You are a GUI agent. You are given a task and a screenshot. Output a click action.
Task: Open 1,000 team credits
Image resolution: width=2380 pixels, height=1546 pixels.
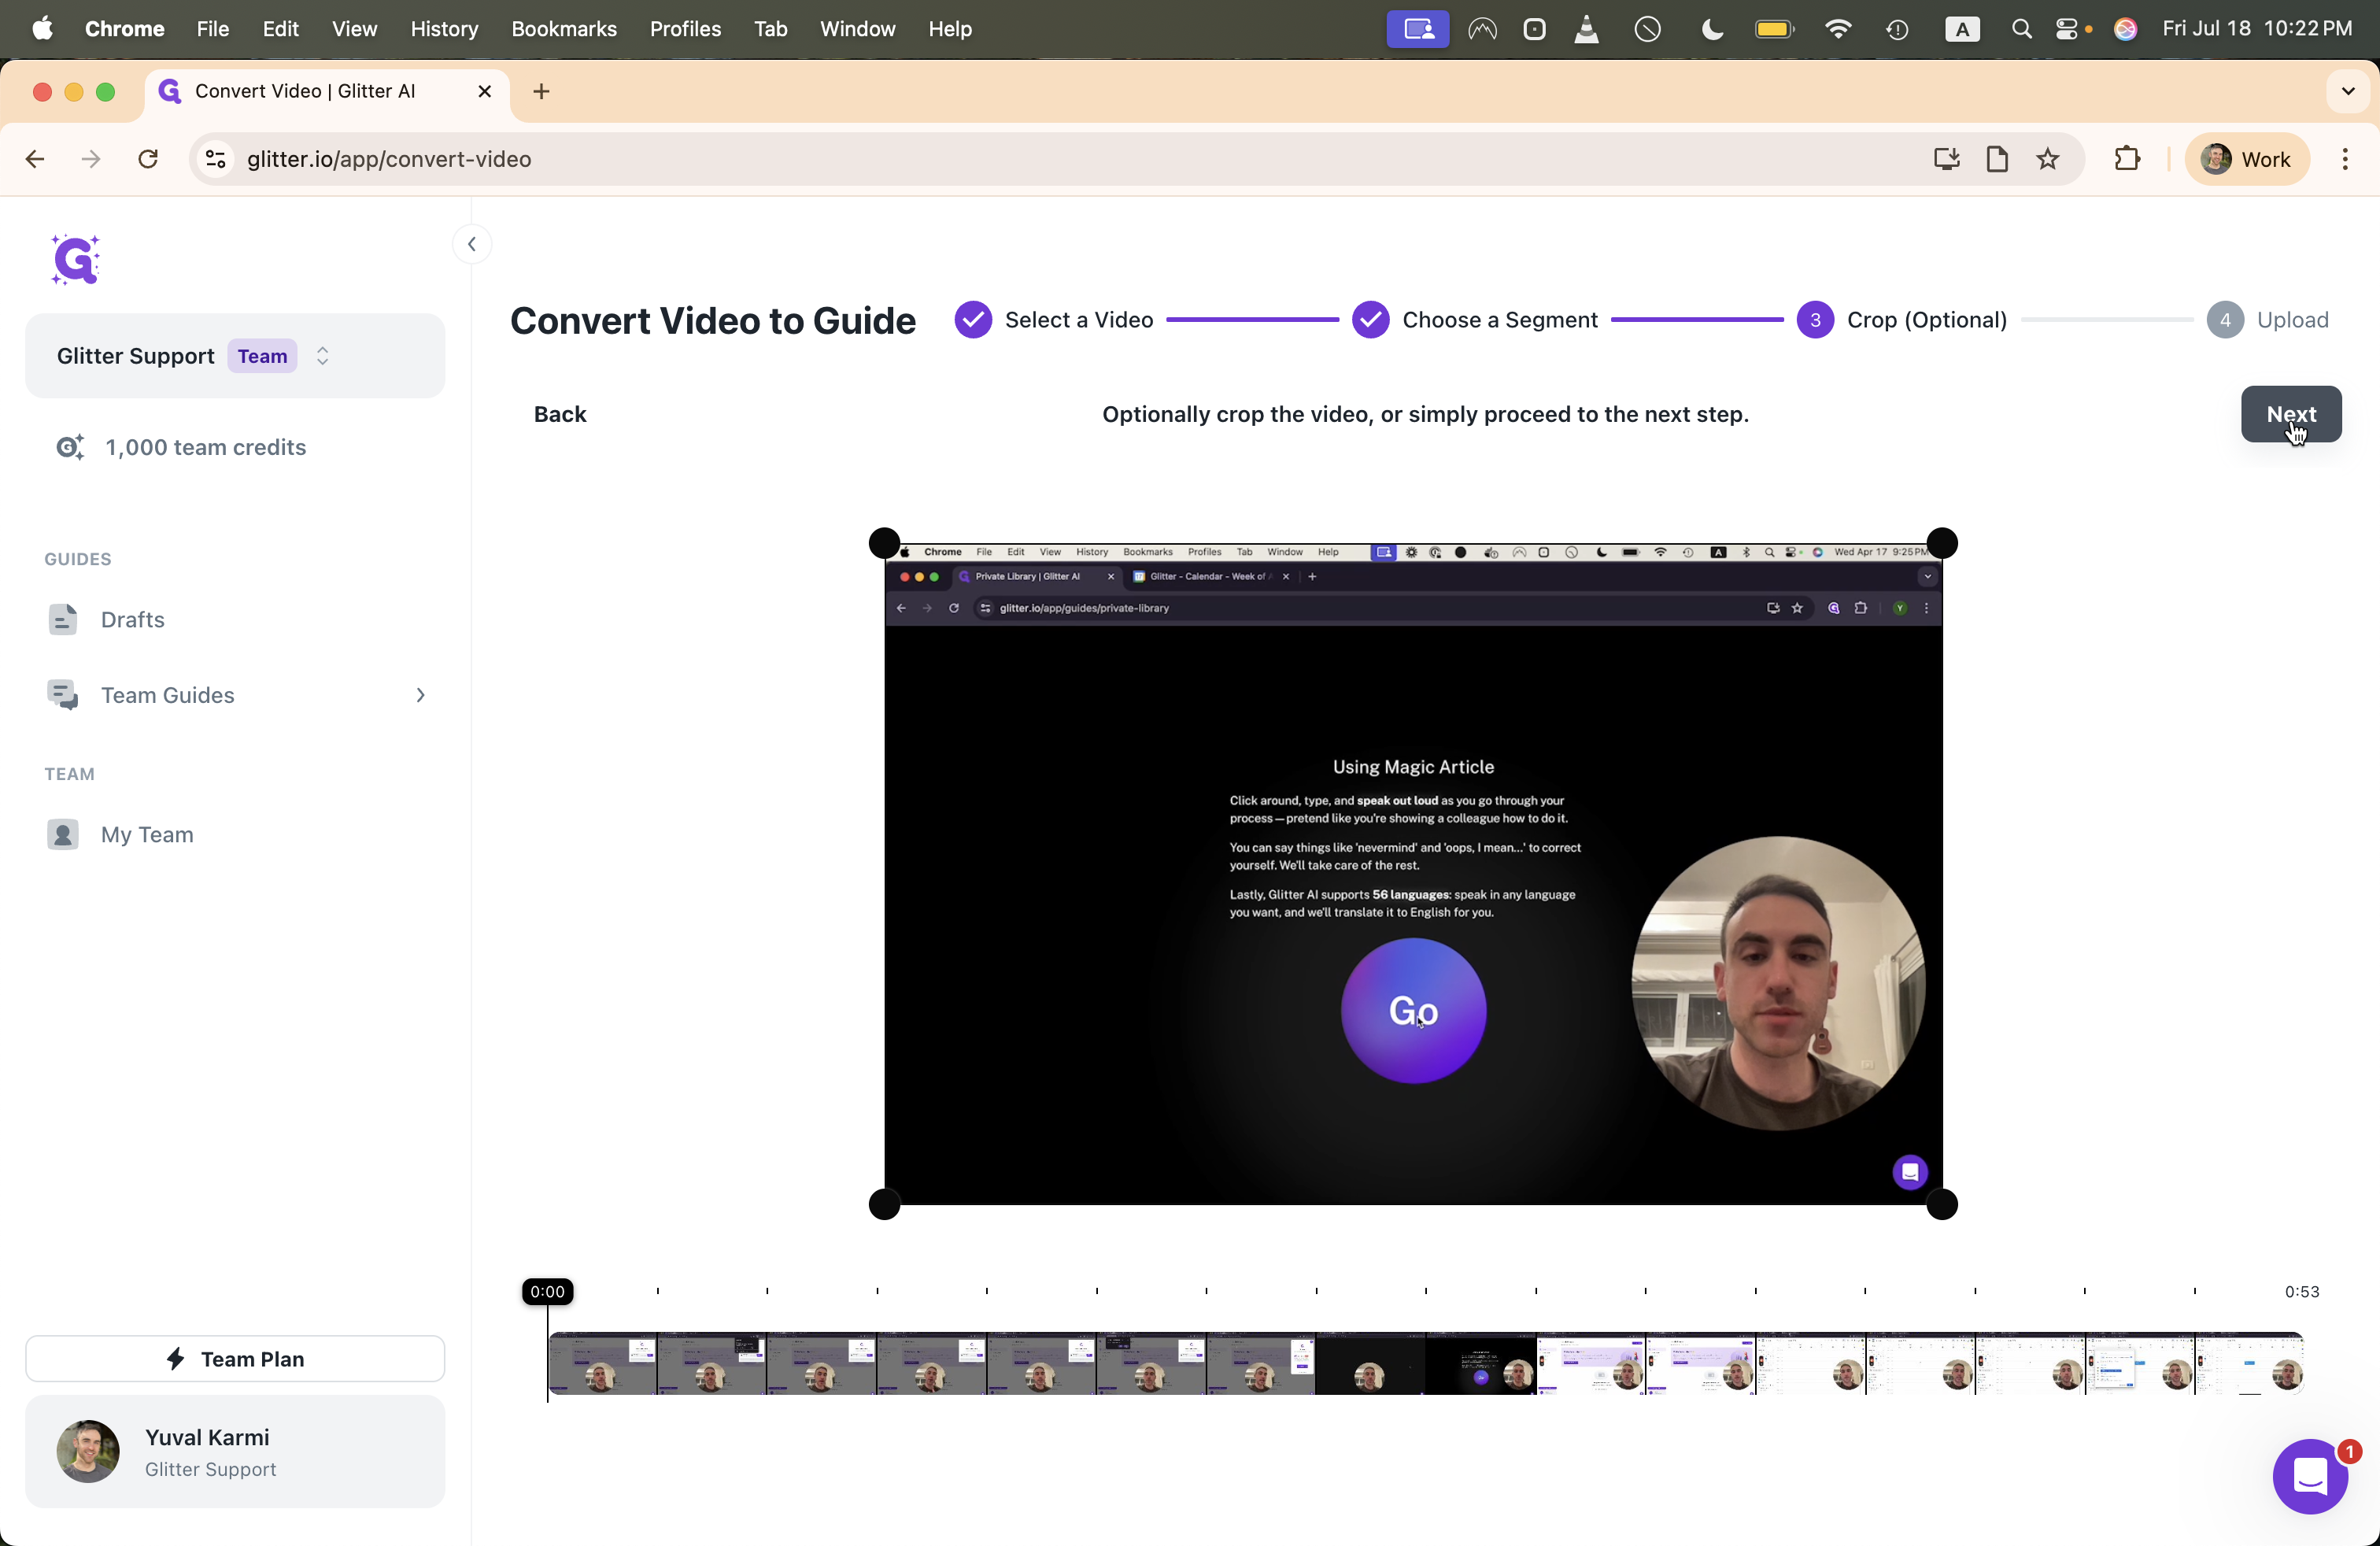[206, 447]
